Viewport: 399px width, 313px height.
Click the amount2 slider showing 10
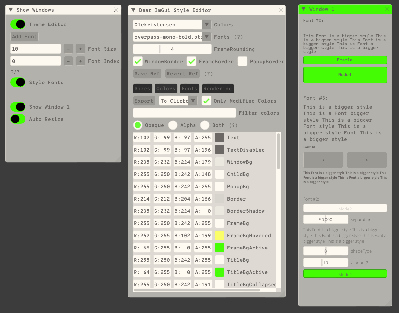point(326,262)
